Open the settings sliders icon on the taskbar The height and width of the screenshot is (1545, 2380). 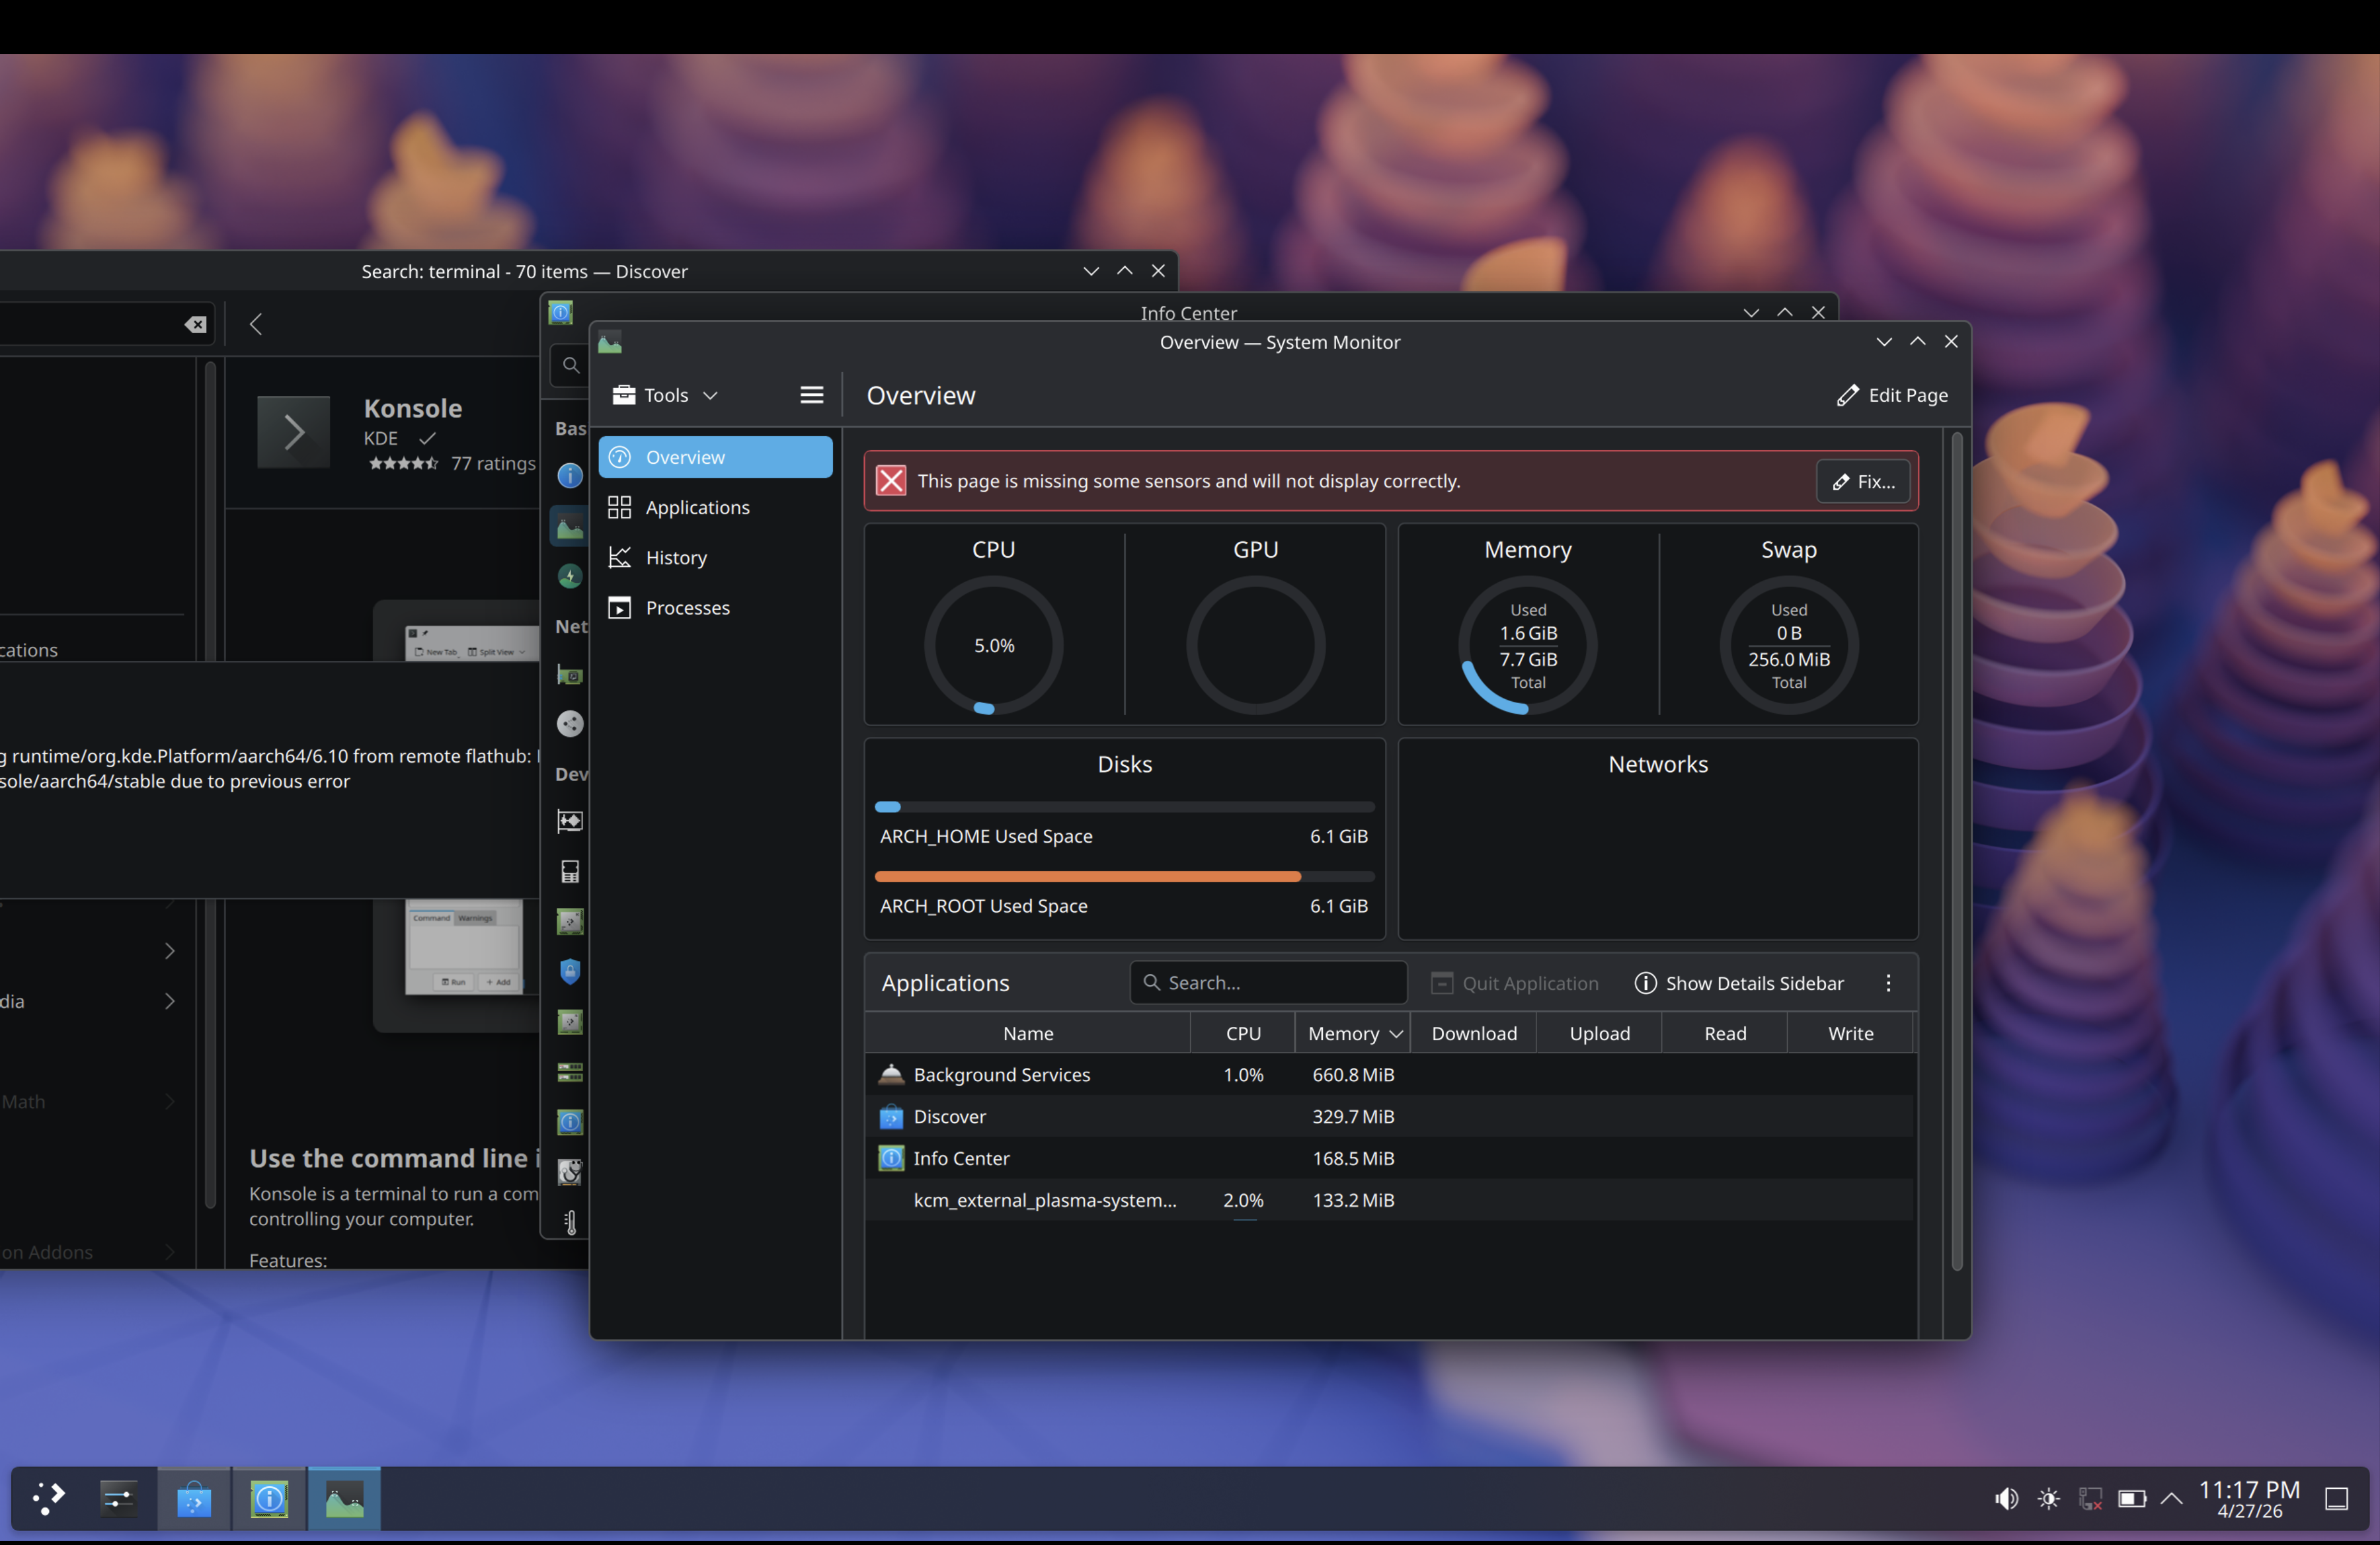click(x=118, y=1498)
